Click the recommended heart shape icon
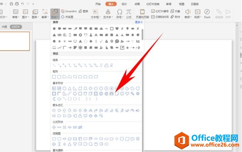This screenshot has width=242, height=152. [117, 29]
